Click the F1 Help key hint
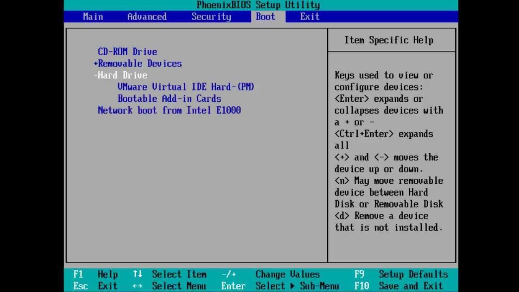 [x=95, y=275]
